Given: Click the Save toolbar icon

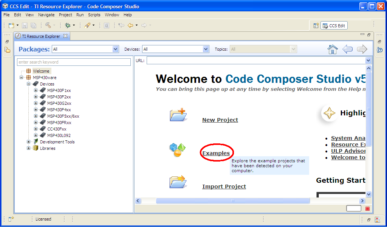Looking at the screenshot, I should tap(25, 25).
